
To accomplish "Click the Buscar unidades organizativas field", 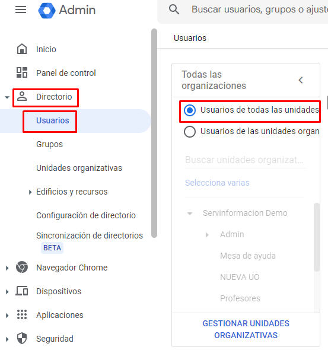I will point(245,160).
